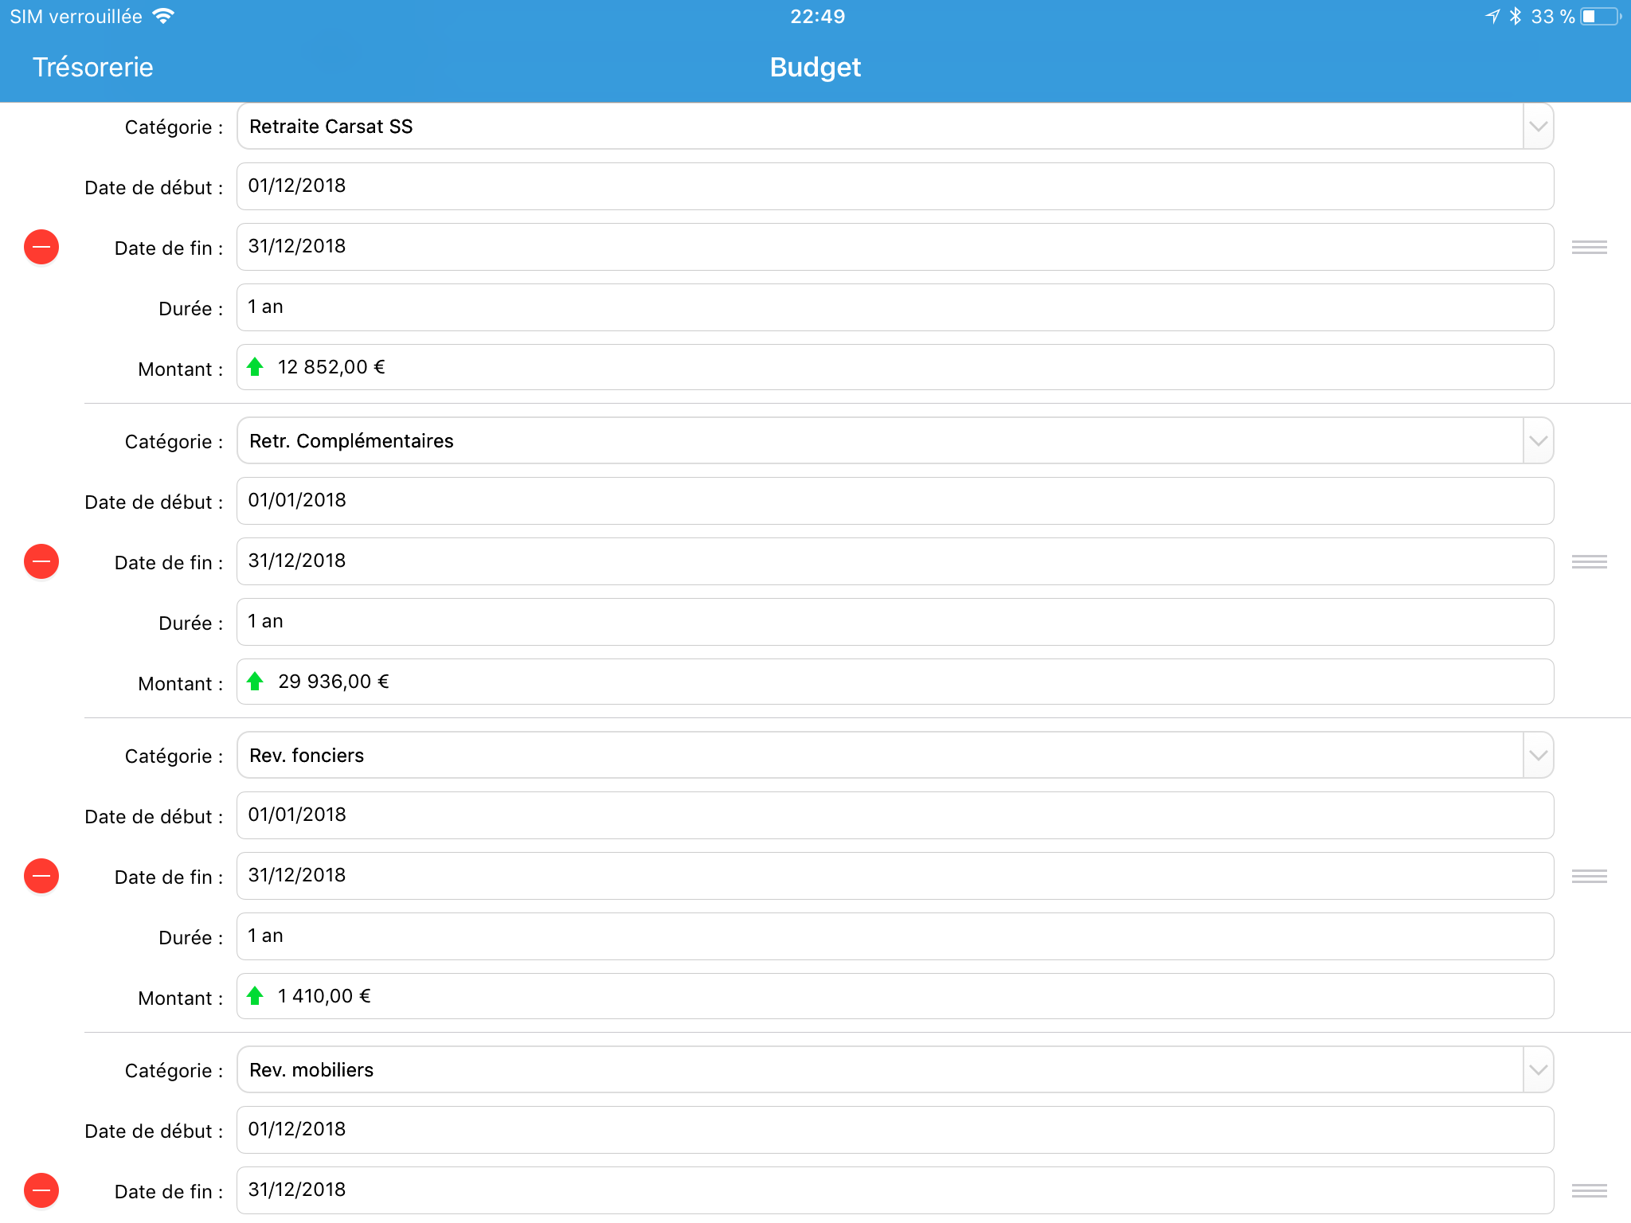Edit start date 01/12/2018 of Retraite Carsat
The width and height of the screenshot is (1631, 1223).
(894, 186)
